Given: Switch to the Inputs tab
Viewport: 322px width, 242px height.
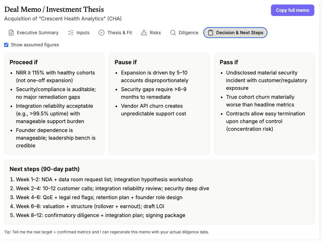Looking at the screenshot, I should [83, 33].
